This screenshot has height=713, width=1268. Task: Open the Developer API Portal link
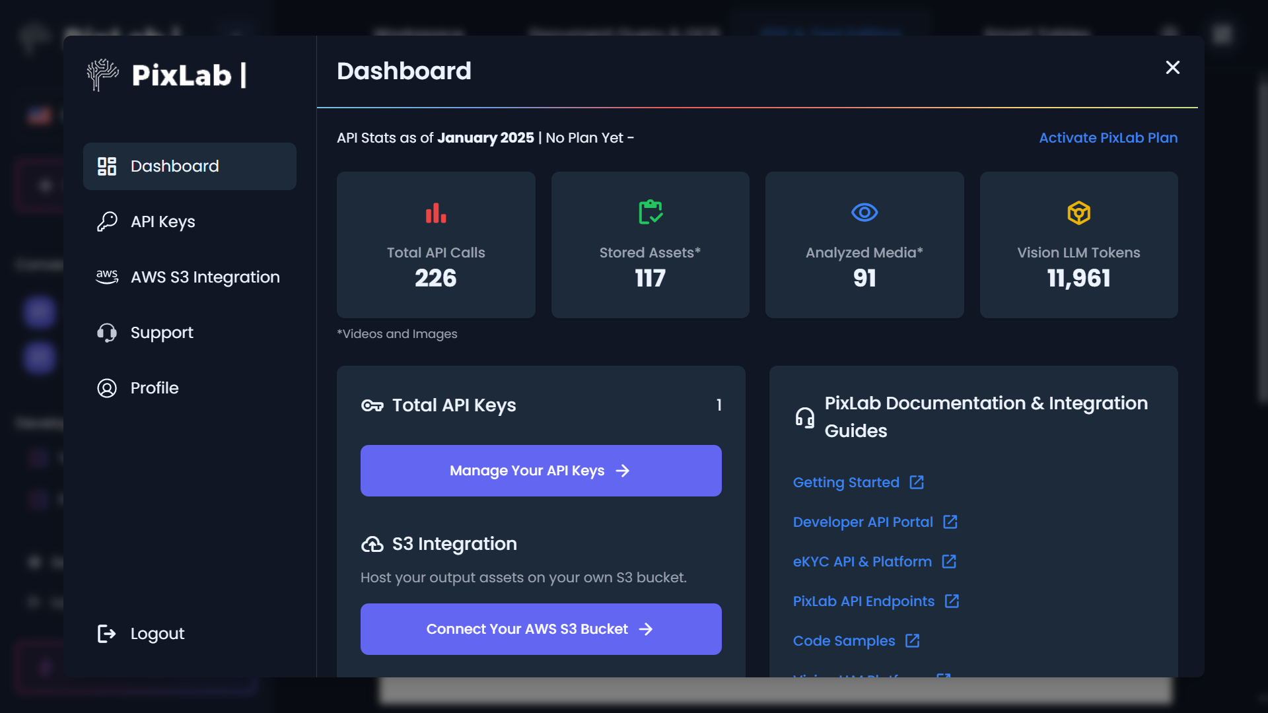(x=863, y=522)
